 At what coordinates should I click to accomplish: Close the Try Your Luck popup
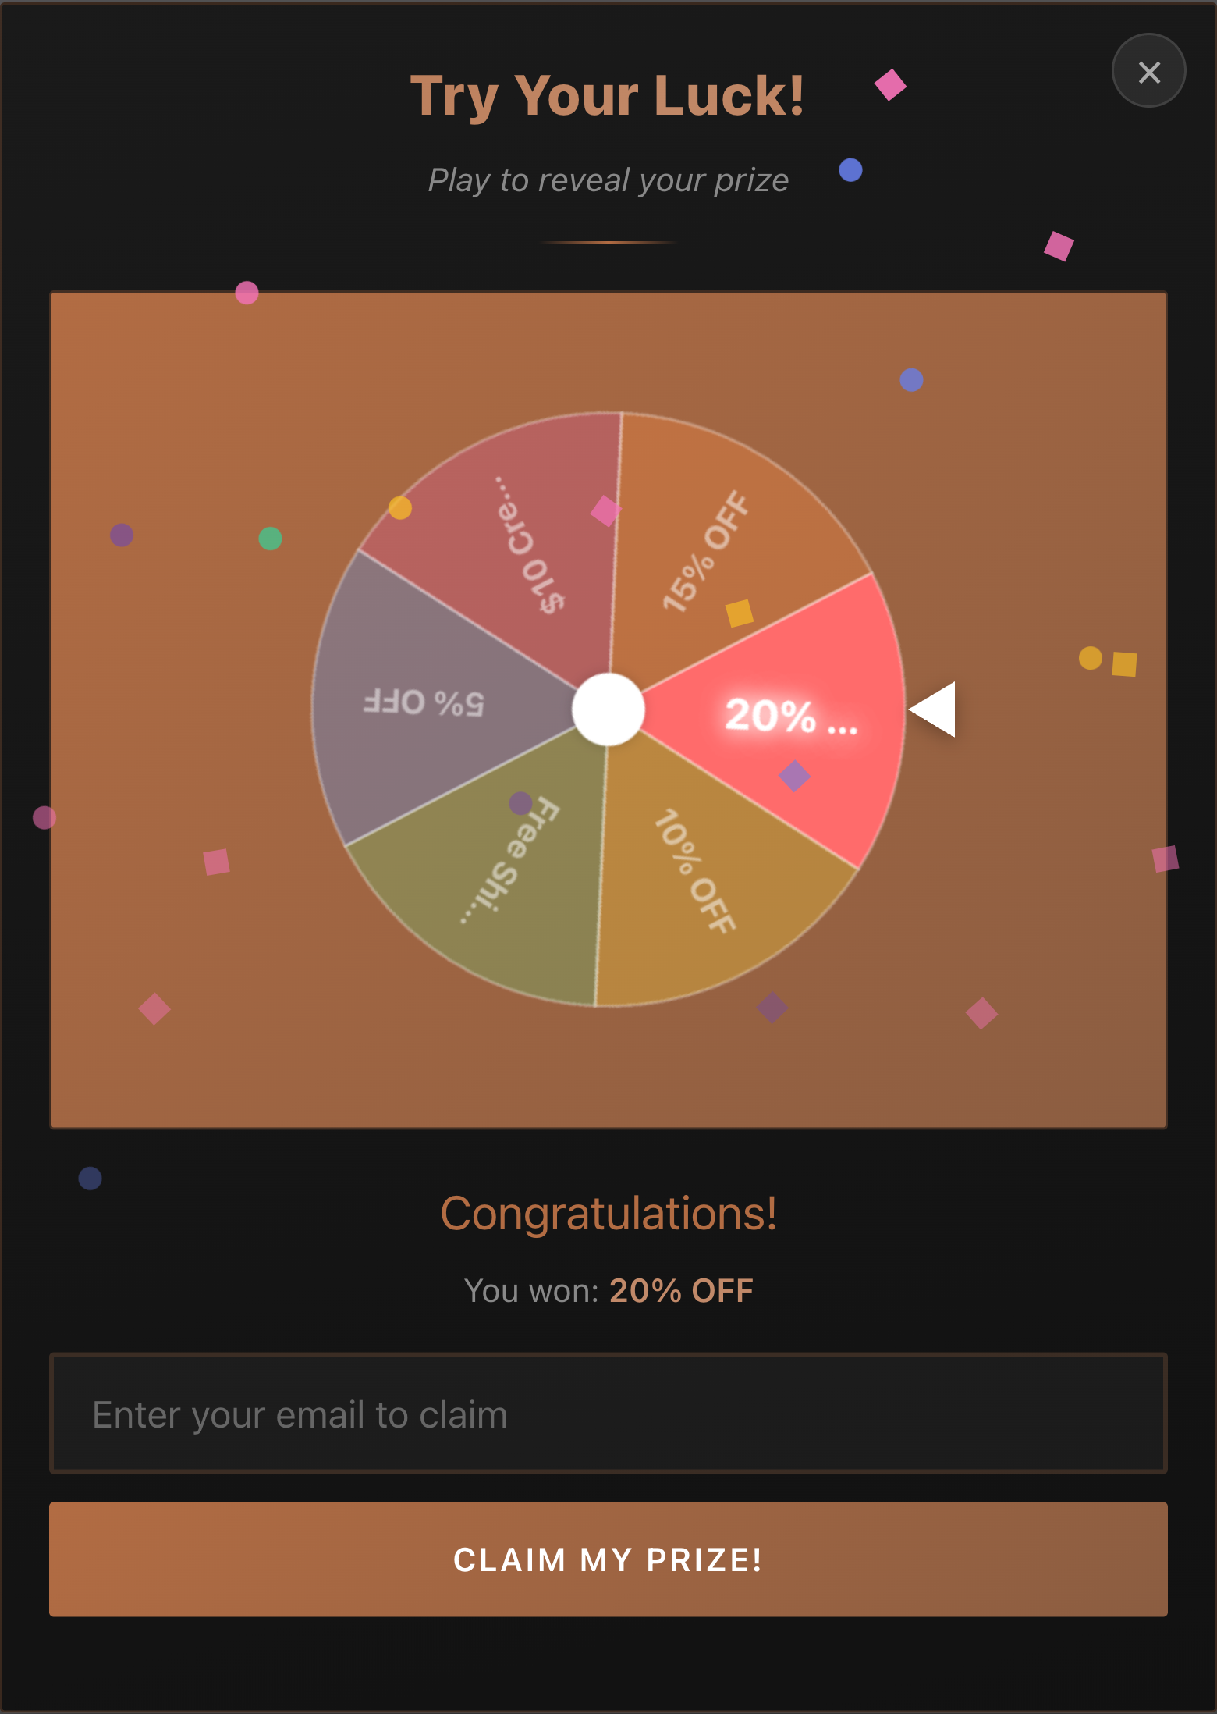point(1148,71)
